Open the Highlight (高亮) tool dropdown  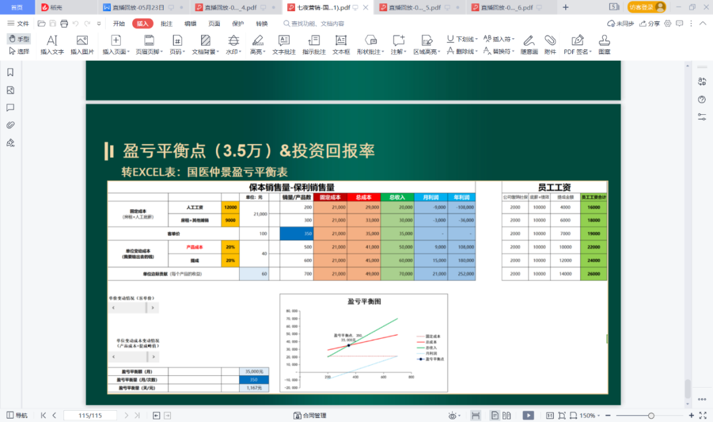tap(258, 45)
